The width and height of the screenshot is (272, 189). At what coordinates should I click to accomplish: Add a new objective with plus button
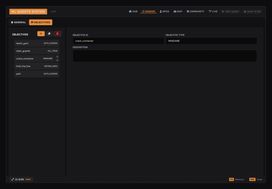(41, 34)
